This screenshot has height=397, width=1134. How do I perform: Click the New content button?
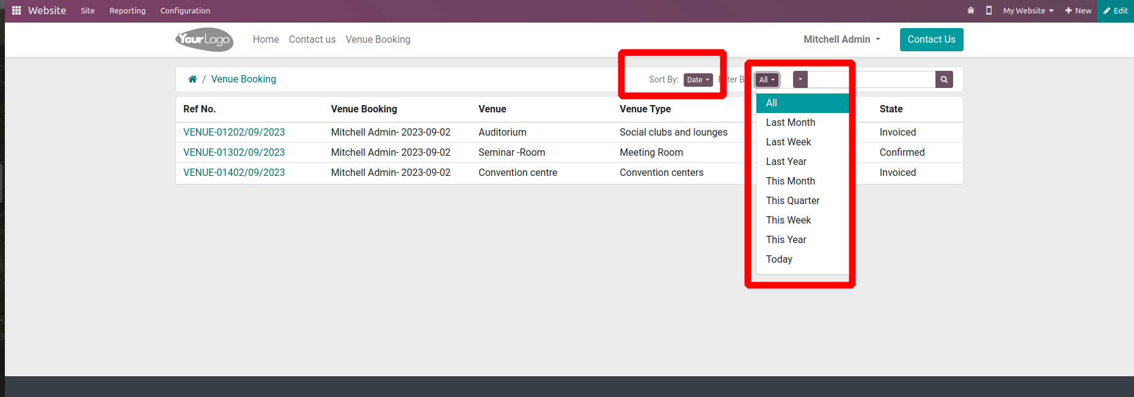1078,10
